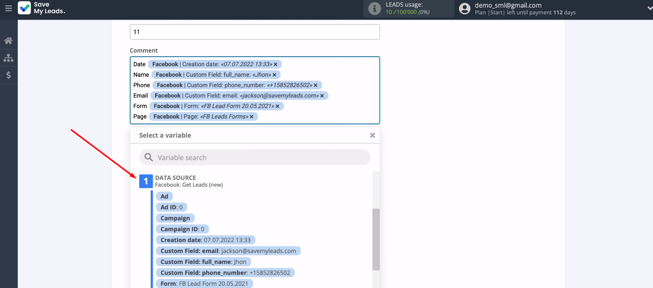Click the demo_sml@gmail.com account text
Viewport: 653px width, 288px height.
[508, 5]
